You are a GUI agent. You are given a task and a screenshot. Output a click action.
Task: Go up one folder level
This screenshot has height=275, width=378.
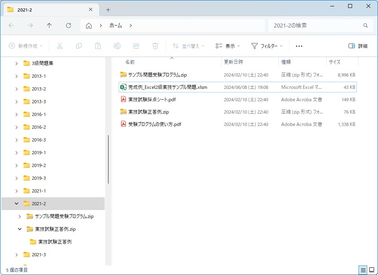click(49, 26)
